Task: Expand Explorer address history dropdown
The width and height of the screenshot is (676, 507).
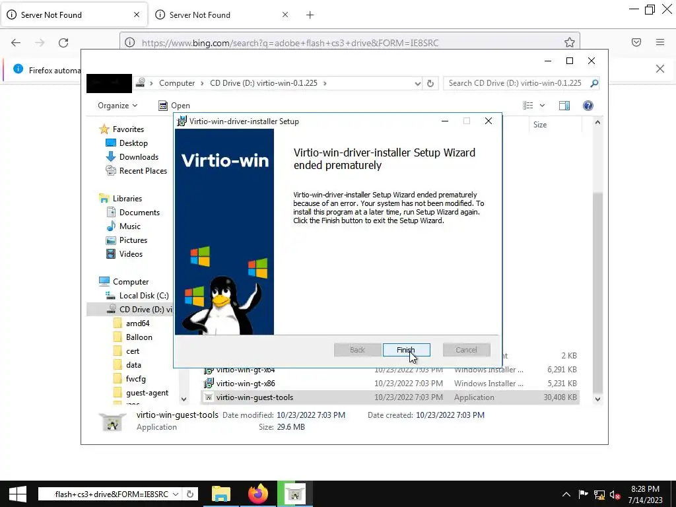Action: click(x=417, y=83)
